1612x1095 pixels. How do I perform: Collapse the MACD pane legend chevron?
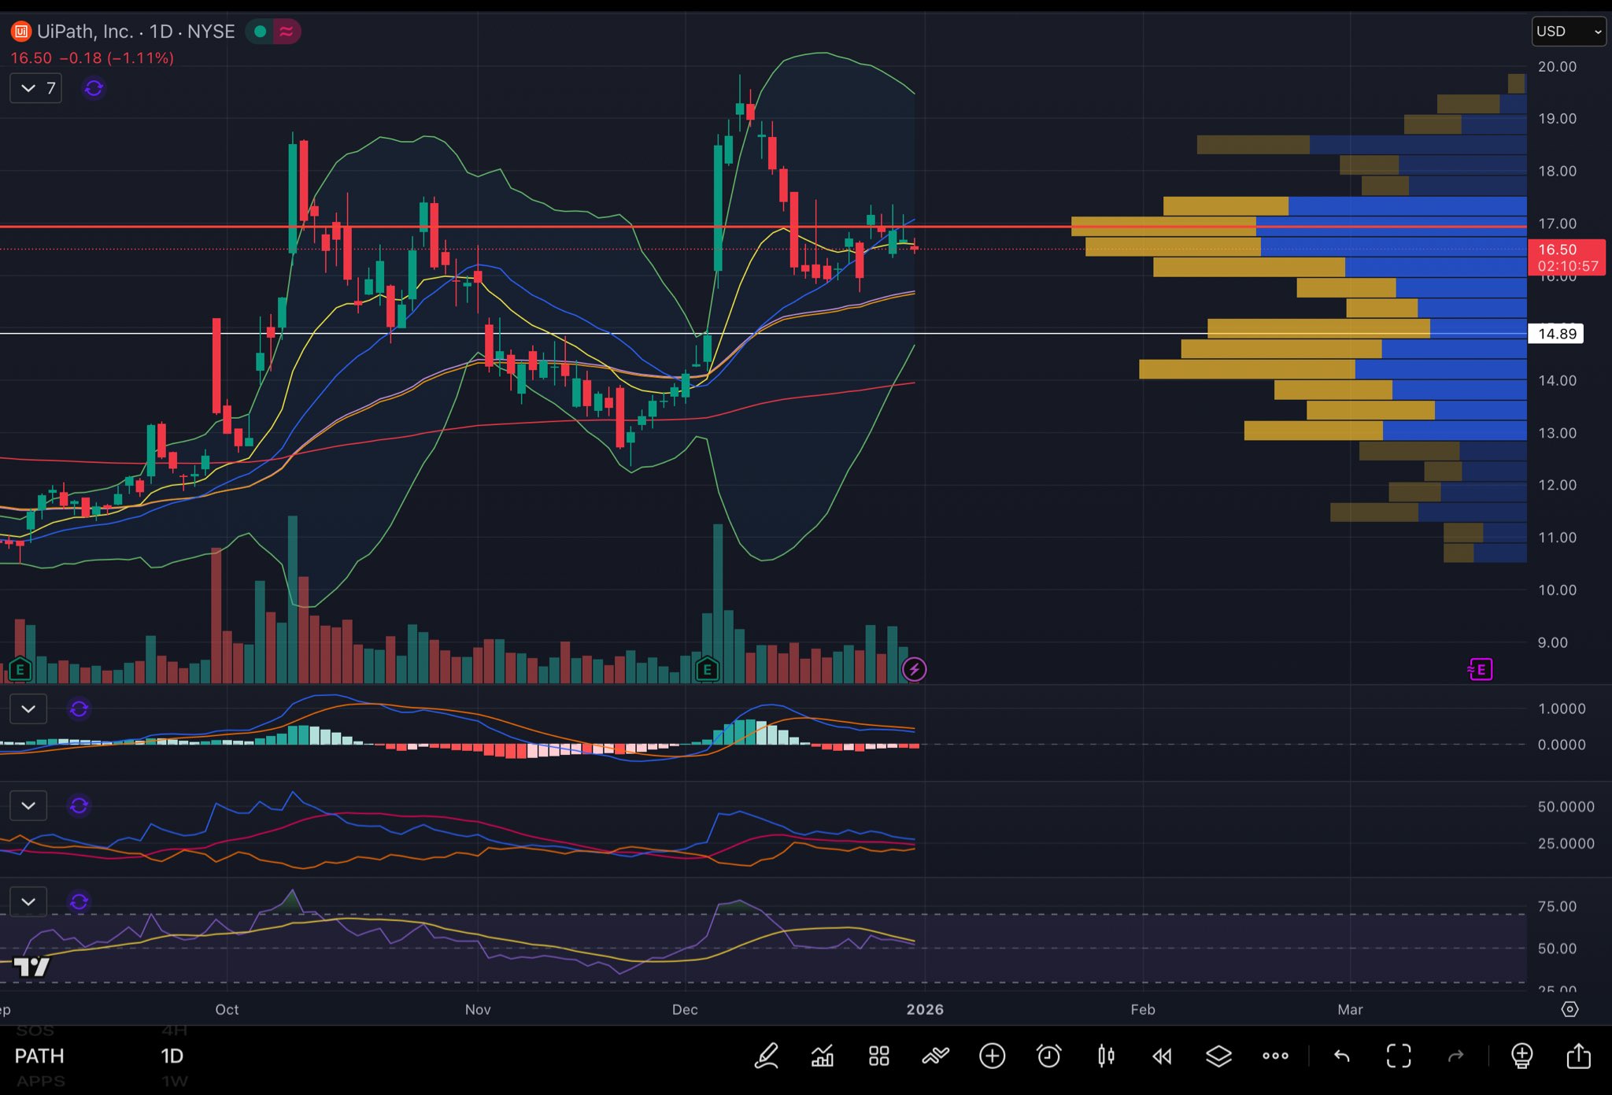[28, 708]
